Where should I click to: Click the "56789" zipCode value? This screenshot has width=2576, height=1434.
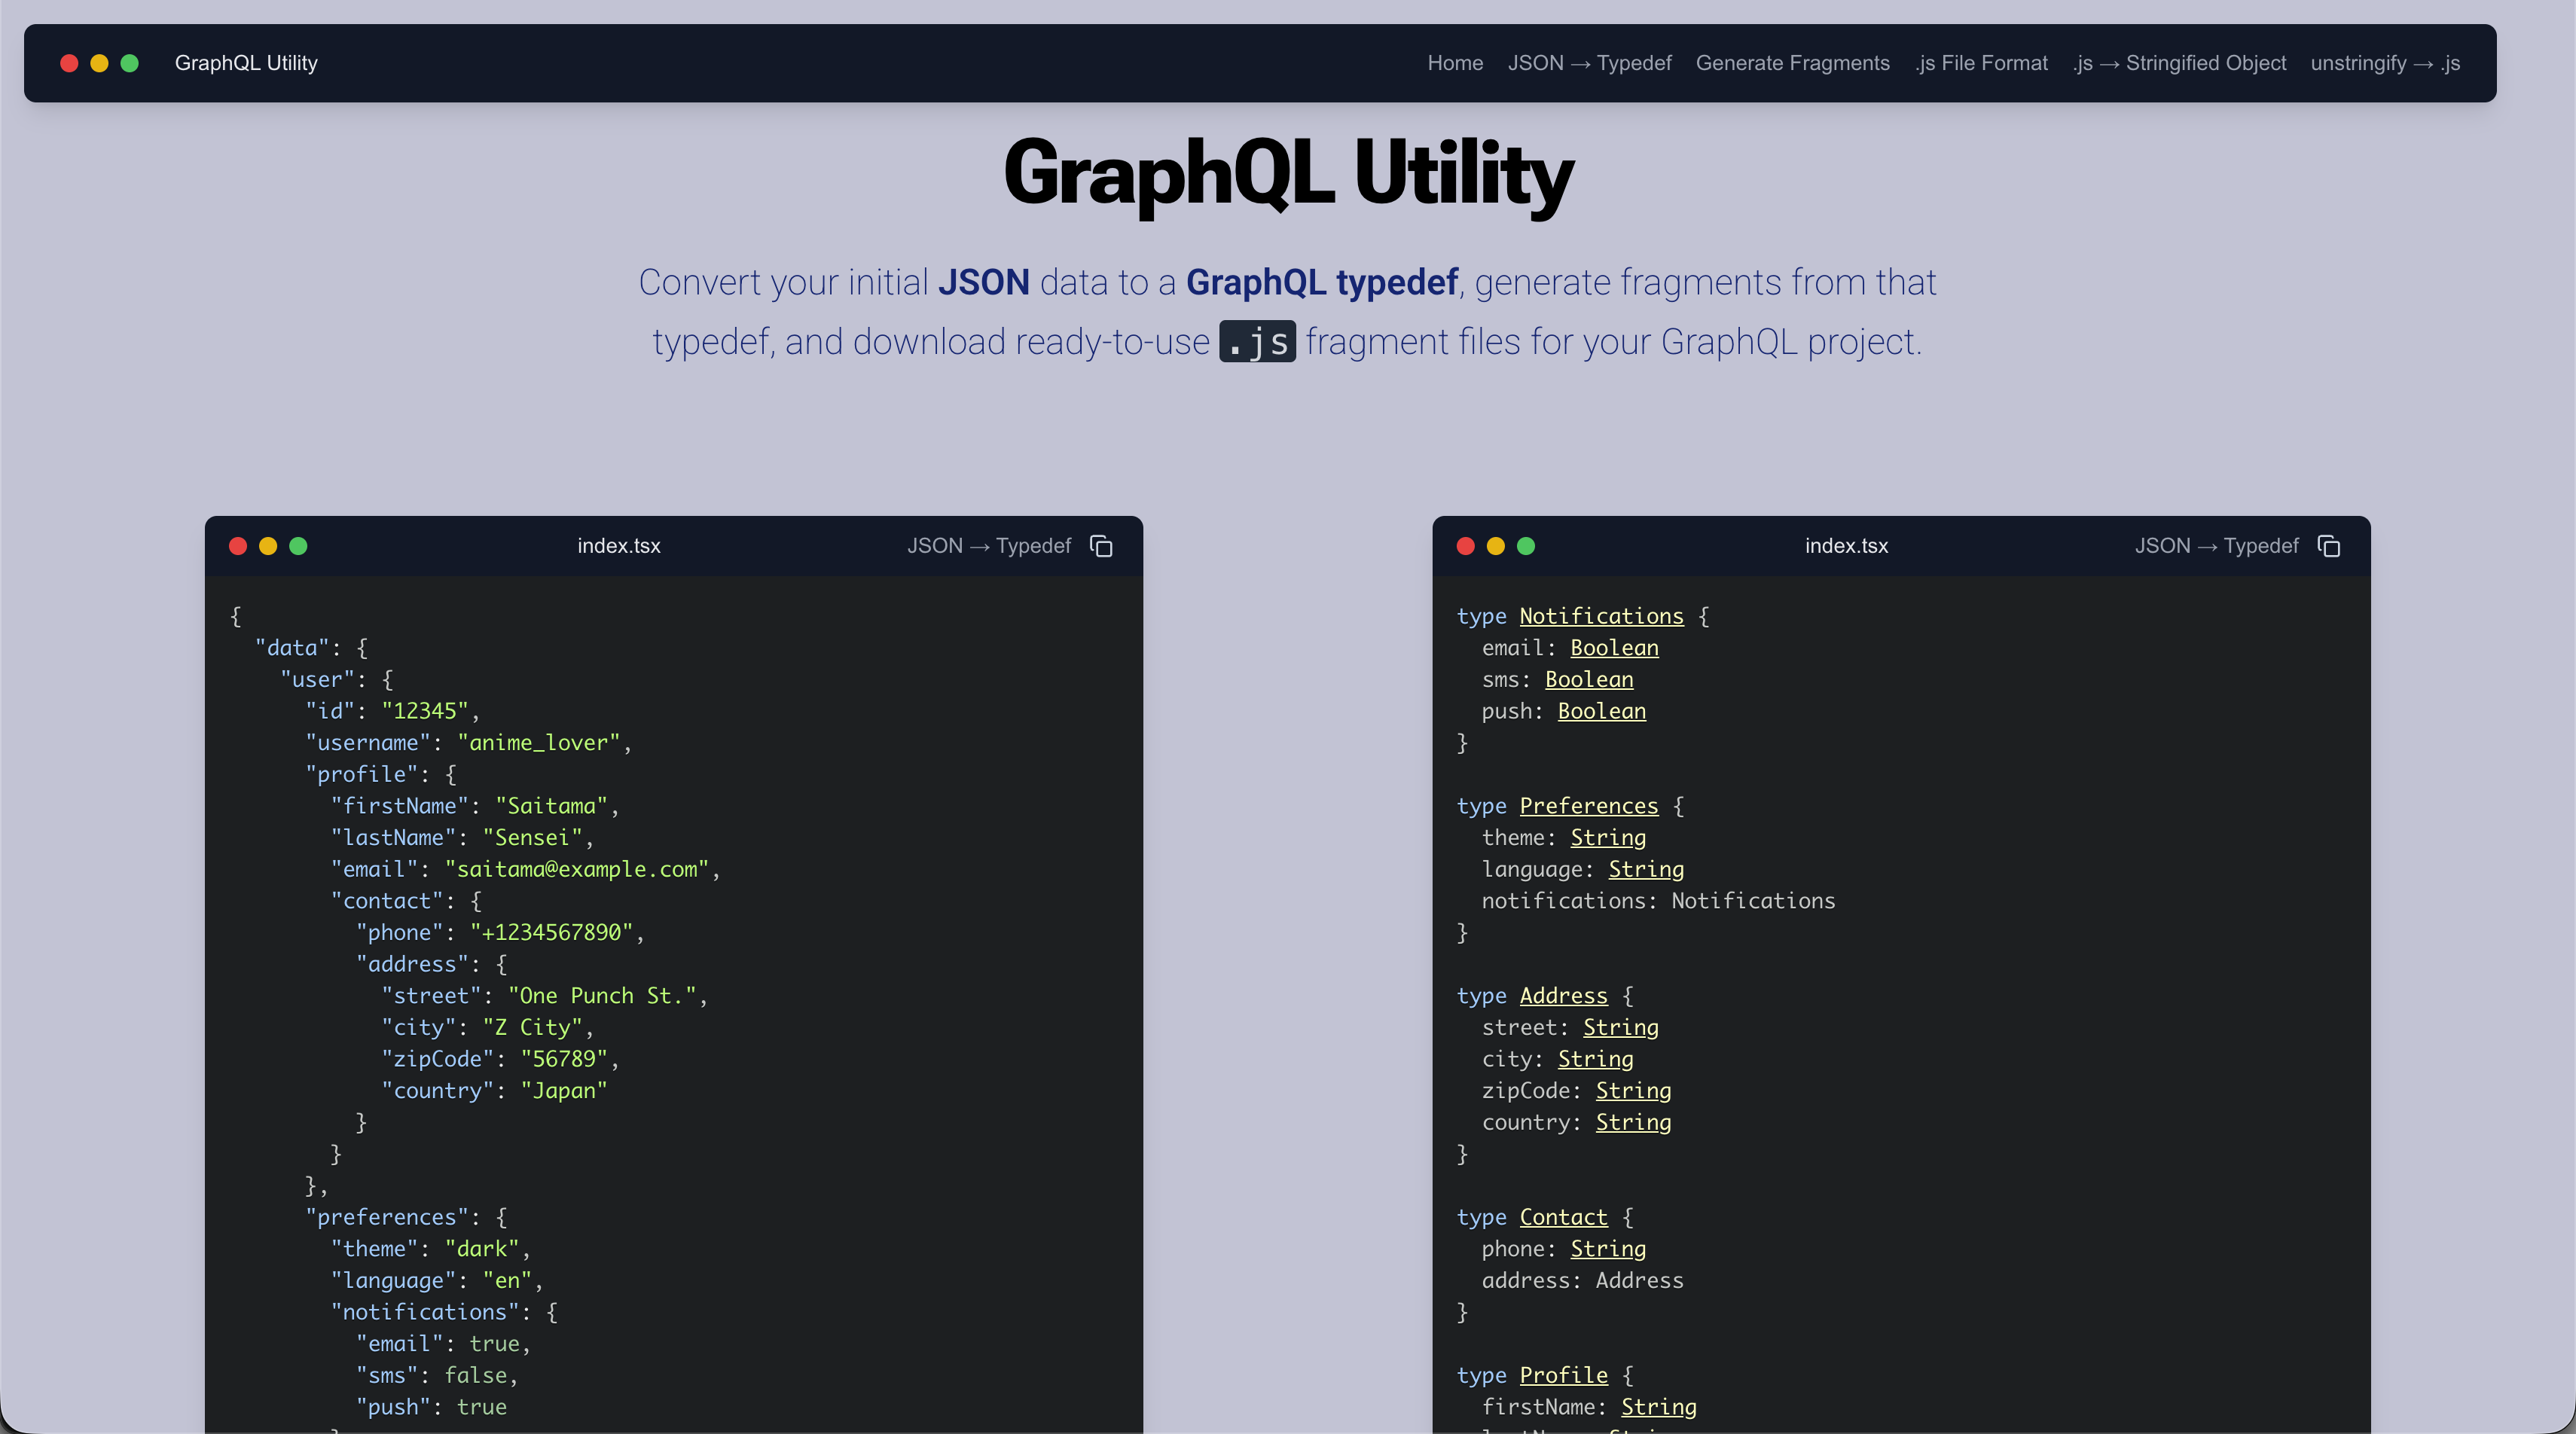coord(563,1059)
